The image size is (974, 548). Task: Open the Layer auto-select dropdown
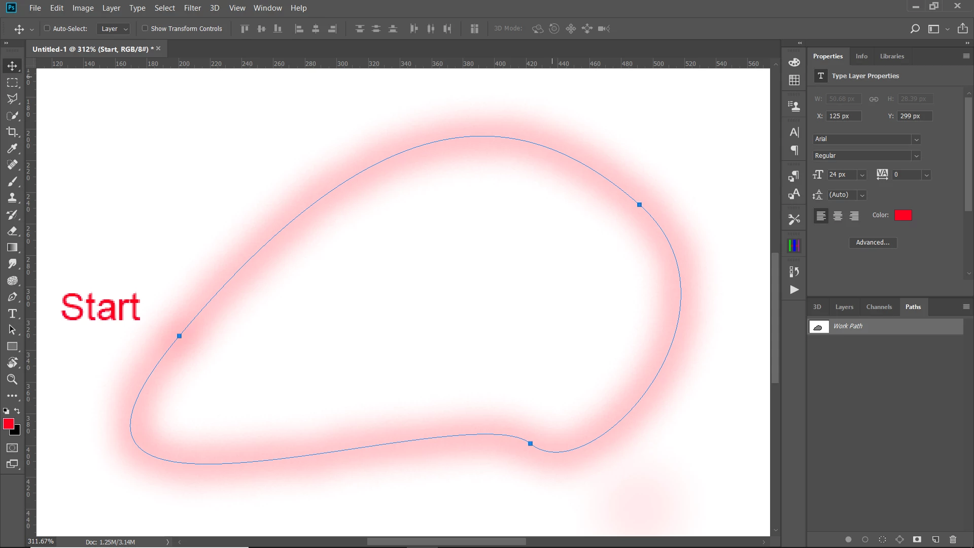pos(114,29)
